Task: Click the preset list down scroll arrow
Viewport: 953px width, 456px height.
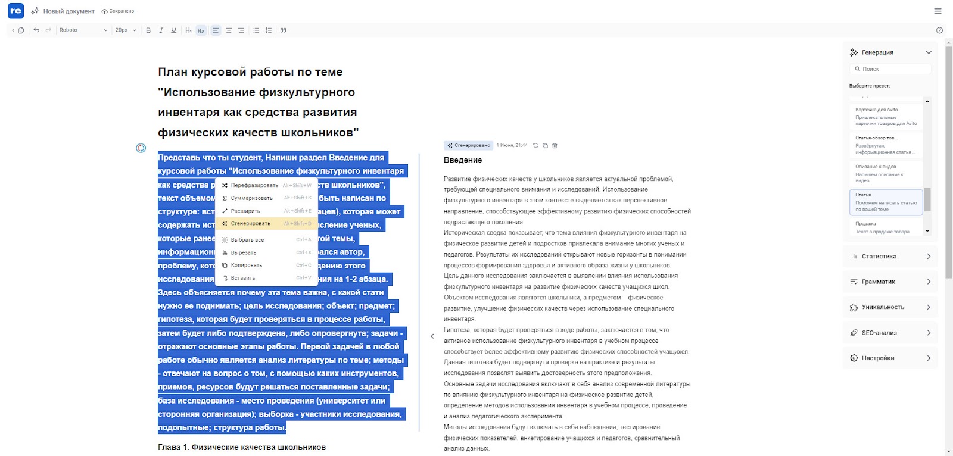Action: click(927, 231)
